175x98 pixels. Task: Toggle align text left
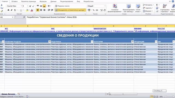click(x=38, y=10)
